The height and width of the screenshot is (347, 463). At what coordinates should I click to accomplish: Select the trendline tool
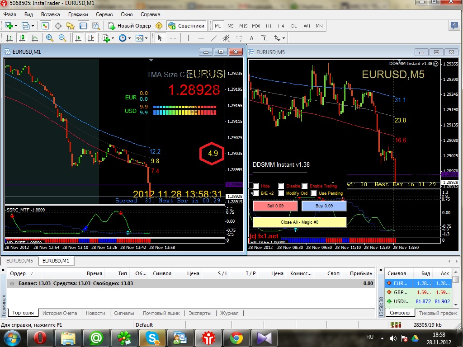click(214, 38)
